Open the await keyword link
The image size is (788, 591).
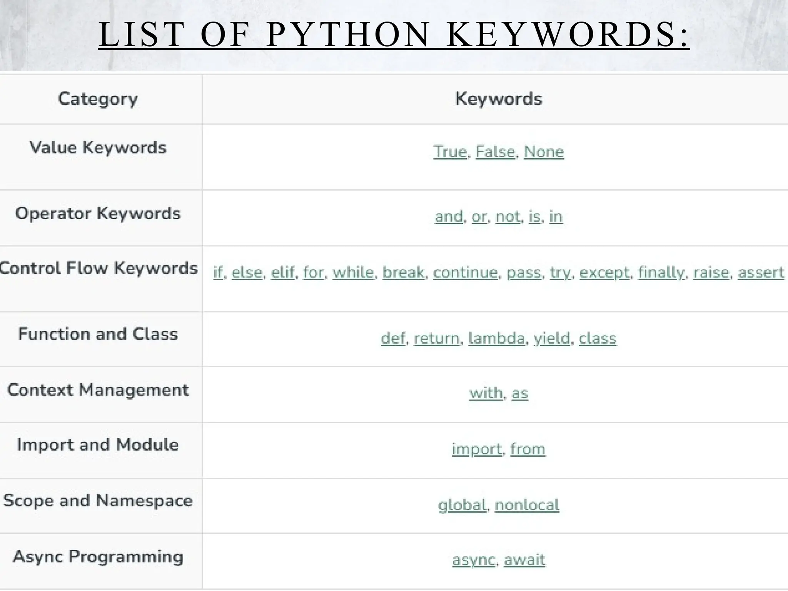524,560
